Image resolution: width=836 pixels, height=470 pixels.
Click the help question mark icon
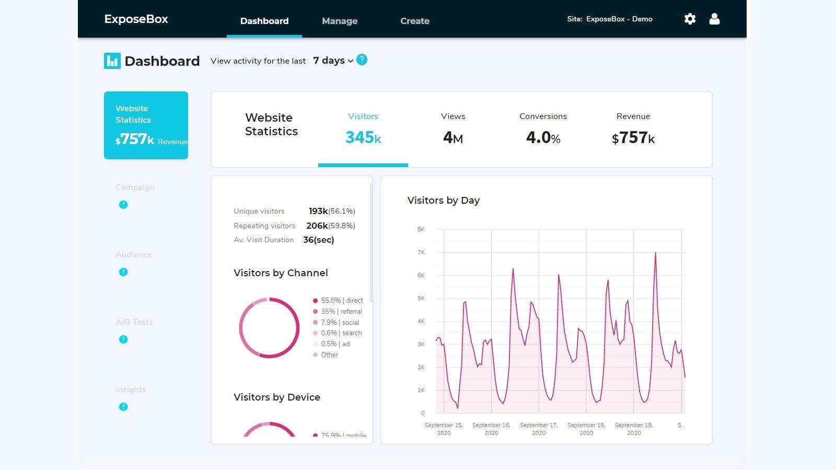click(361, 60)
